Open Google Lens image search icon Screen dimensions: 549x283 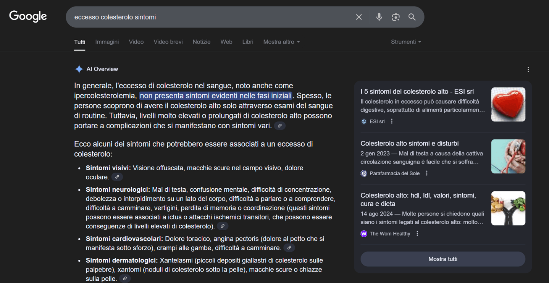coord(396,17)
